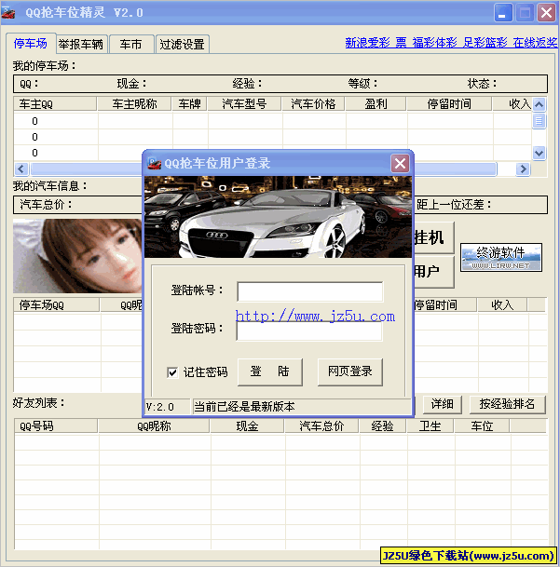Screen dimensions: 560x567
Task: Click the 现金 column header in friend list
Action: 247,426
